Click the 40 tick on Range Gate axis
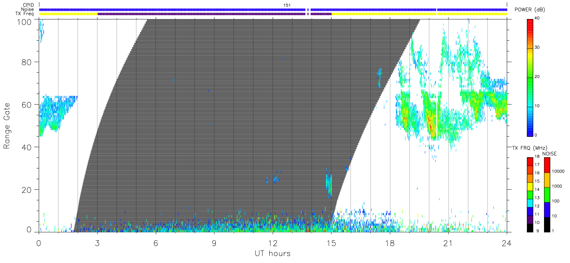Image resolution: width=570 pixels, height=263 pixels. [x=27, y=147]
